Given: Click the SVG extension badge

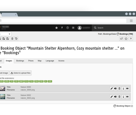Looking at the screenshot, I should point(50,81).
